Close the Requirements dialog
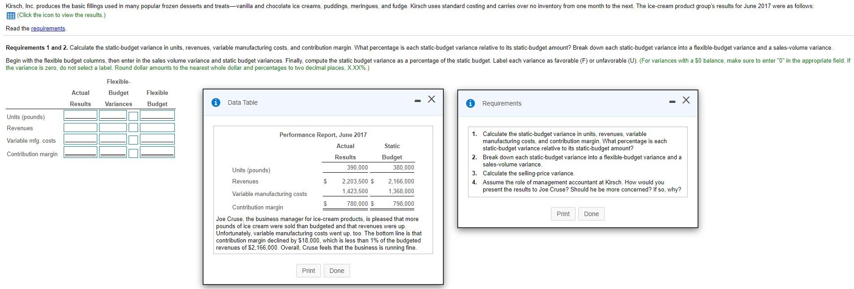Image resolution: width=854 pixels, height=289 pixels. (x=686, y=100)
